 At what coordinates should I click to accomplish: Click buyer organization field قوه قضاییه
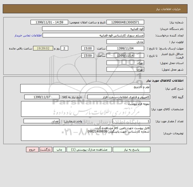coord(93,29)
